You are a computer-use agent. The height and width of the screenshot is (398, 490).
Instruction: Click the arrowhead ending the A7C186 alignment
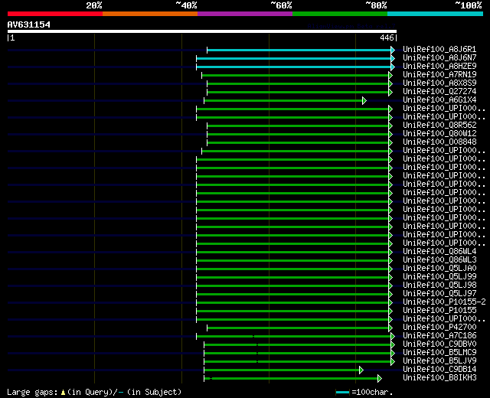coord(393,337)
